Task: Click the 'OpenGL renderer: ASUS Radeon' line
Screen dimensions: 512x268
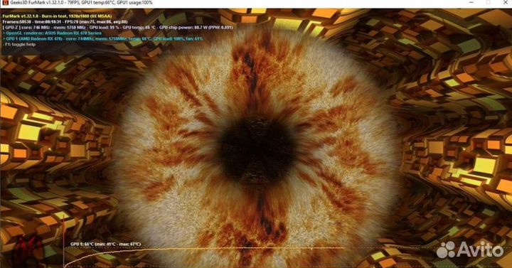Action: tap(52, 33)
